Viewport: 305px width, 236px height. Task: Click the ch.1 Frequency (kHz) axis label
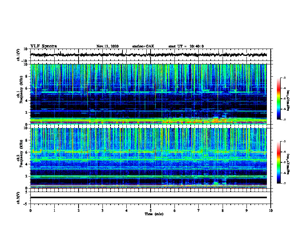pyautogui.click(x=20, y=90)
